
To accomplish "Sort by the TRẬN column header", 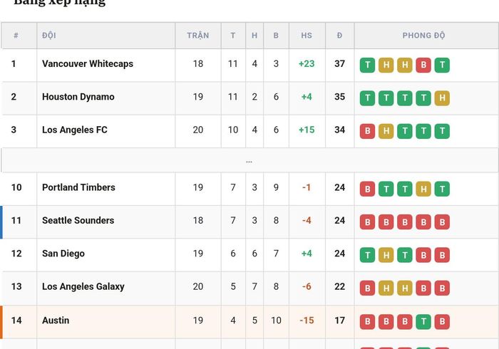I will 198,36.
